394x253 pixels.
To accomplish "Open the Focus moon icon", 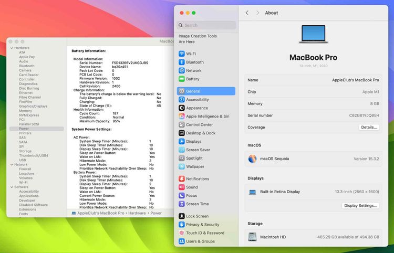I will point(182,195).
